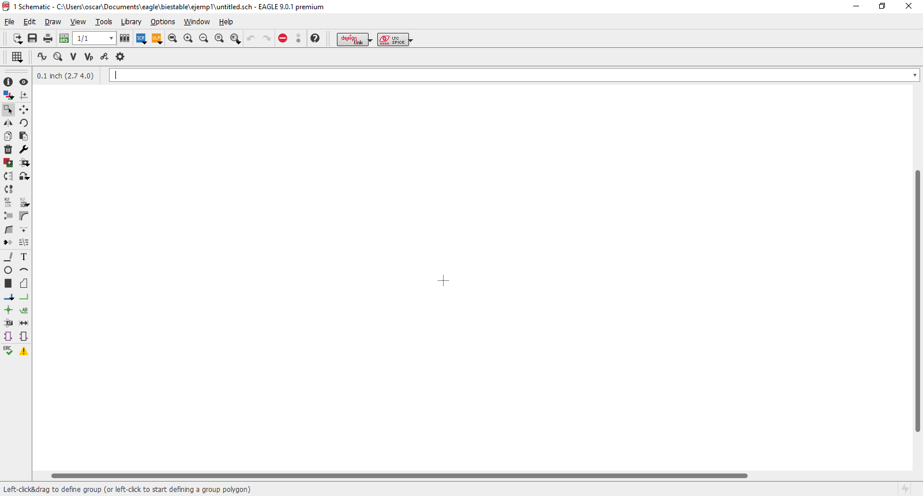
Task: Select the Mirror tool
Action: (x=8, y=123)
